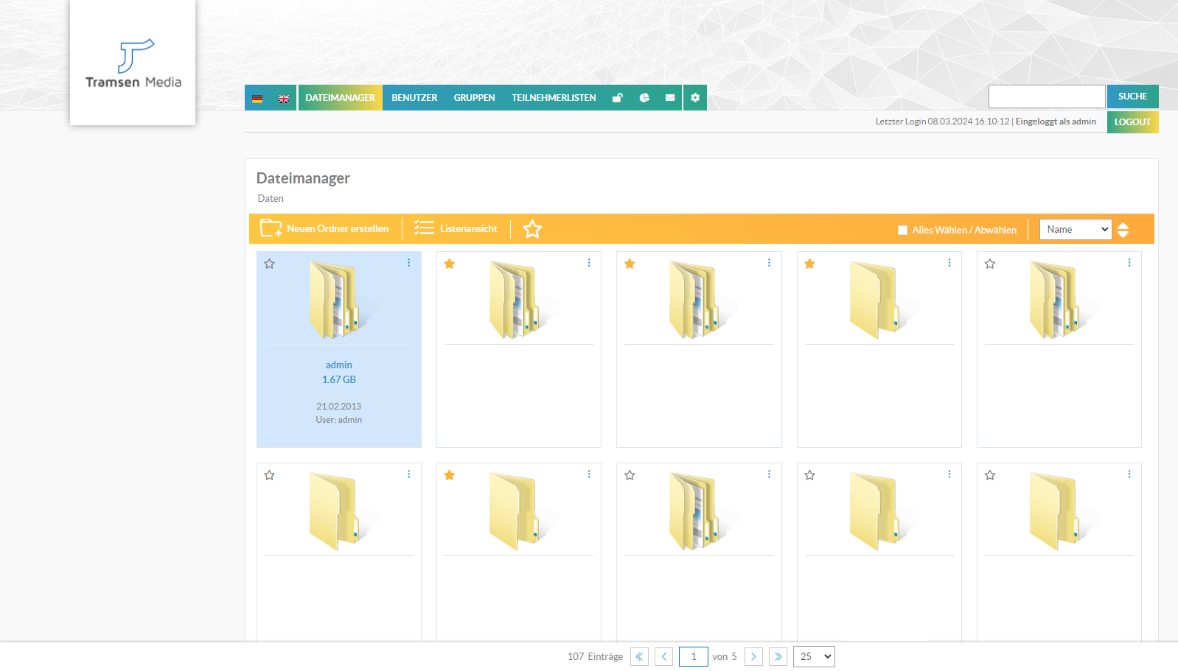Open three-dot menu on admin folder
Viewport: 1178px width, 671px height.
click(x=409, y=263)
